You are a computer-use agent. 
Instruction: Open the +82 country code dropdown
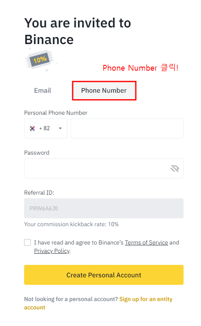coord(46,128)
